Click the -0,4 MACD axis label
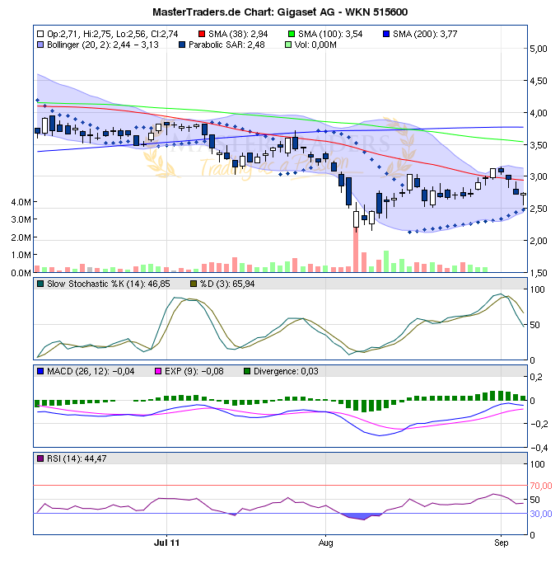This screenshot has width=560, height=564. [539, 449]
